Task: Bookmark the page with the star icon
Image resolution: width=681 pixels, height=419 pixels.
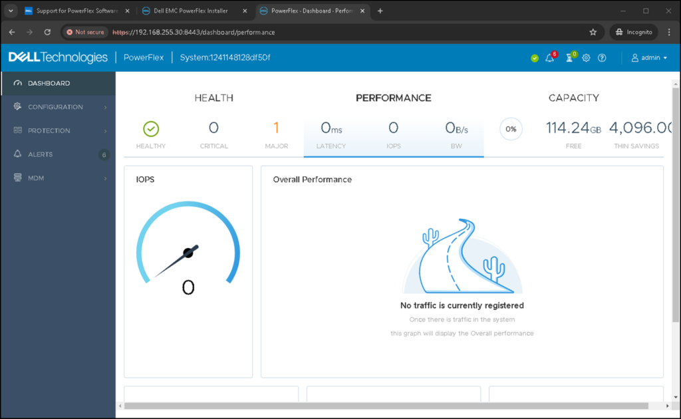Action: [593, 31]
